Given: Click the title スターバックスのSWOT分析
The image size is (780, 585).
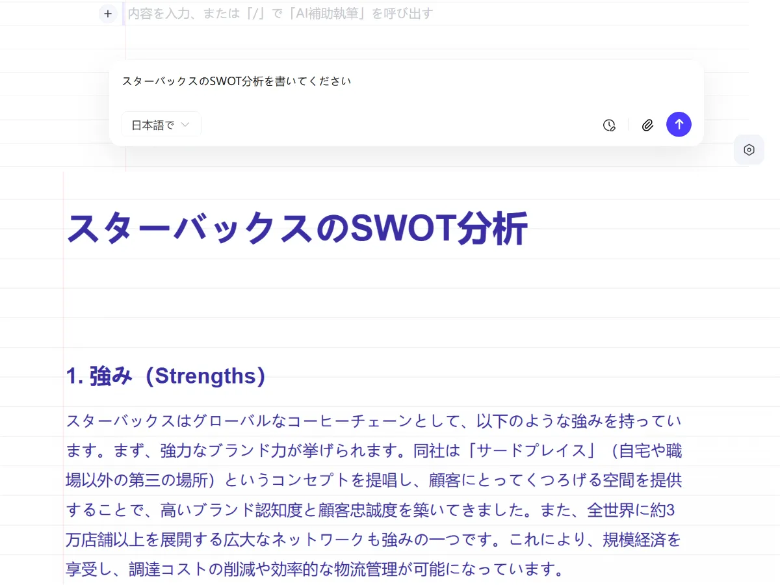Looking at the screenshot, I should (x=297, y=228).
